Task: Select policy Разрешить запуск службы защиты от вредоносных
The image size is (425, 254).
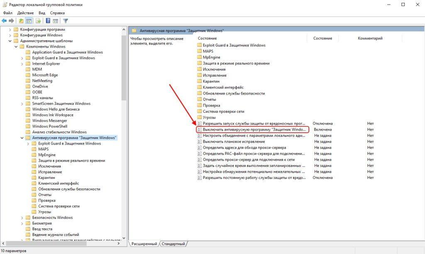Action: point(254,123)
